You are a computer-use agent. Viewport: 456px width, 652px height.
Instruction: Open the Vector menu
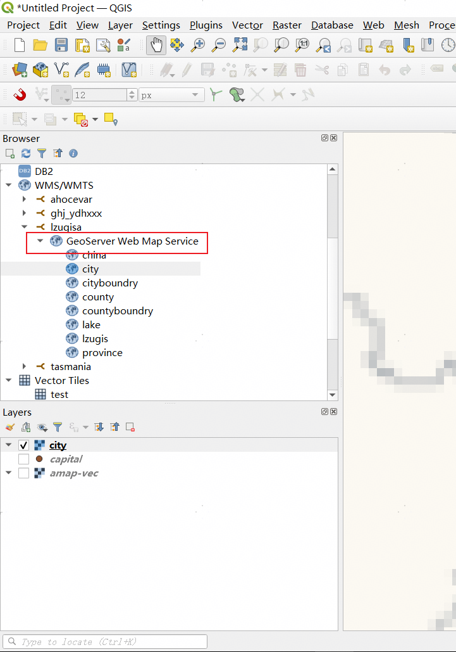[247, 25]
